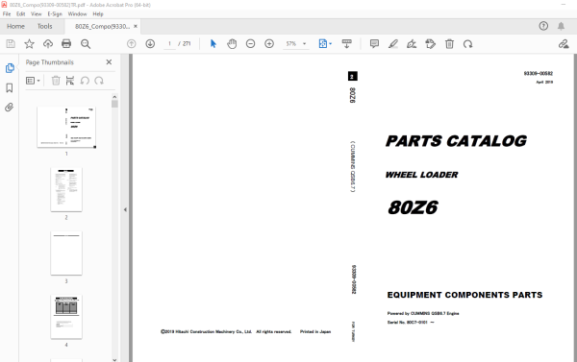Switch to the Home tab
The height and width of the screenshot is (362, 577).
pos(15,27)
